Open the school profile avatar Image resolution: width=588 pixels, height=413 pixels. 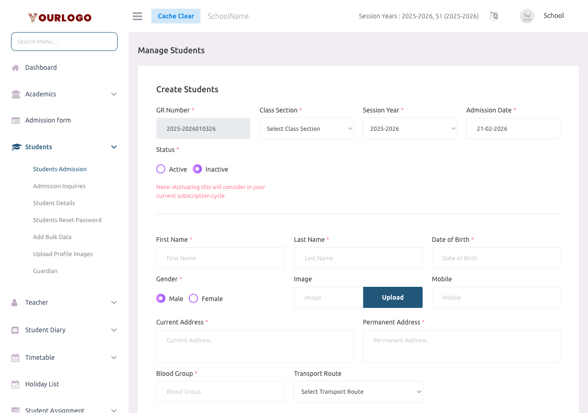[527, 16]
